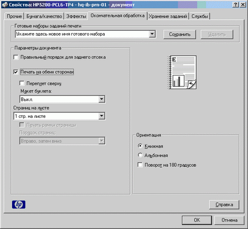The width and height of the screenshot is (248, 229).
Task: Open the Готовые наборы заданий dropdown arrow
Action: point(152,34)
